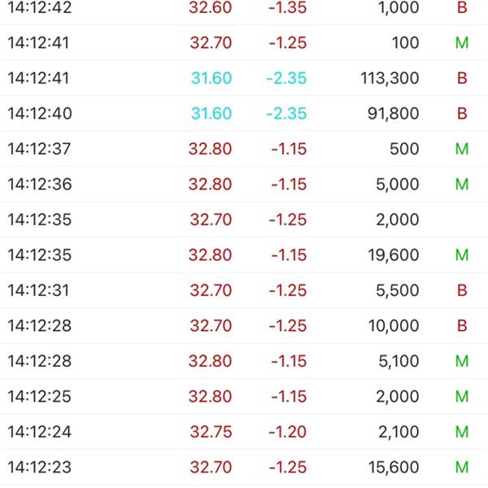
Task: Tap the 32.75 price entry
Action: [211, 432]
